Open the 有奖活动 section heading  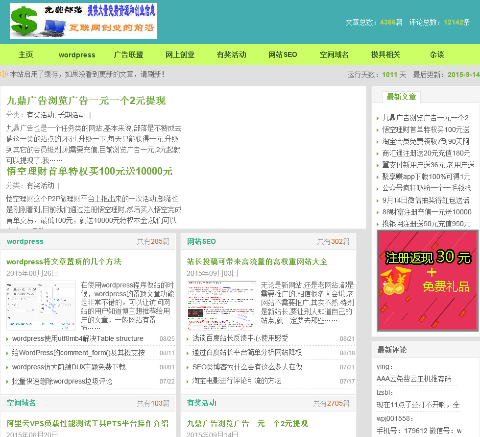(201, 403)
